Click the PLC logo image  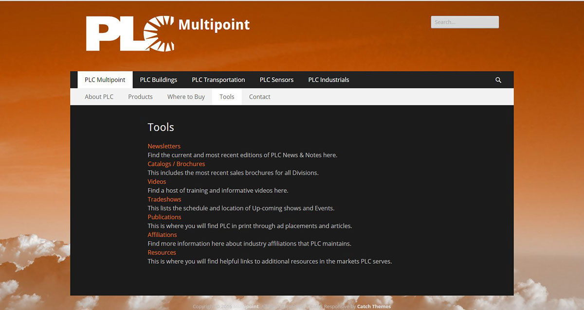coord(130,34)
